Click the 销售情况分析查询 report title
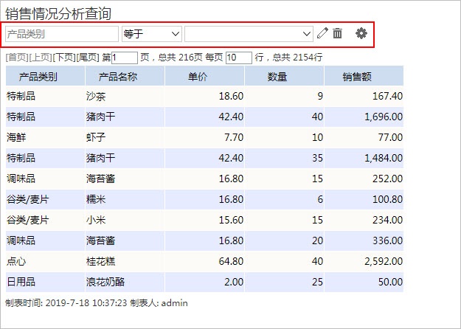 58,14
